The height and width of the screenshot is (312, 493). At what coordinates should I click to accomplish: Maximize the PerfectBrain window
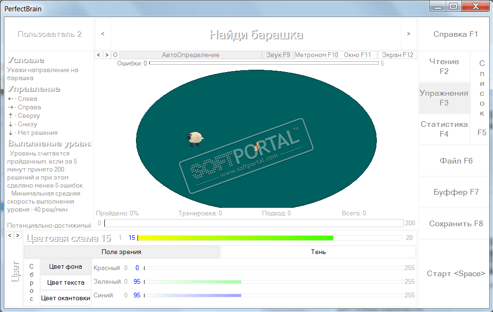(453, 7)
